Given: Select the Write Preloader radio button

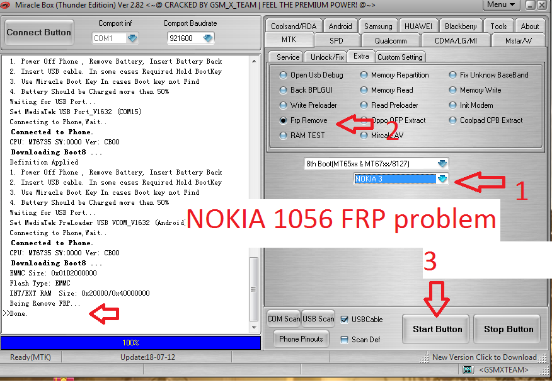Looking at the screenshot, I should pos(283,105).
